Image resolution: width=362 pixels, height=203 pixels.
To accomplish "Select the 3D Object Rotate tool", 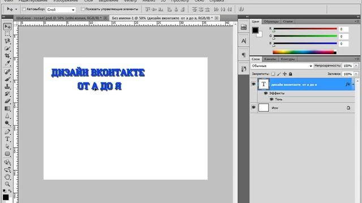I will coord(7,162).
